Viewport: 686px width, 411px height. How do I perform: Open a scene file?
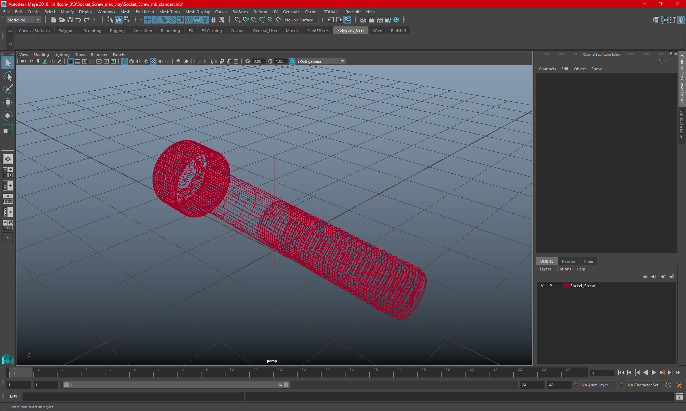[x=61, y=20]
